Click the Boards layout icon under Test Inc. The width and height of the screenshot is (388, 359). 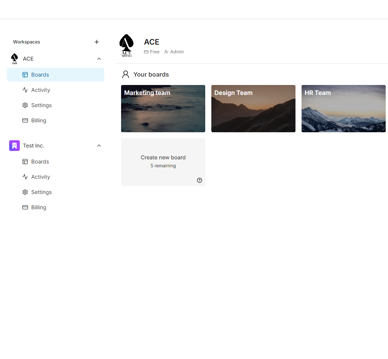[x=25, y=162]
